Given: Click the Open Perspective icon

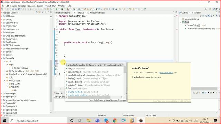Looking at the screenshot, I should (210, 9).
